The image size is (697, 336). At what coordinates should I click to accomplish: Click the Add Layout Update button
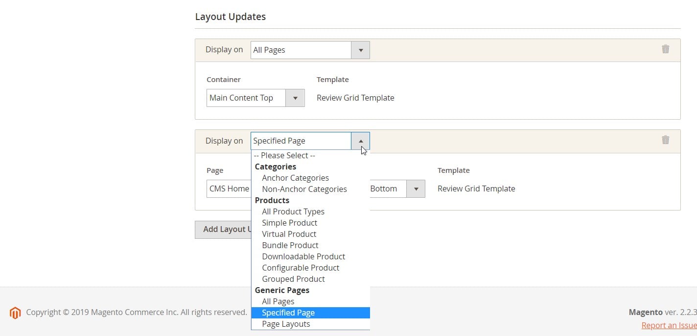coord(223,230)
